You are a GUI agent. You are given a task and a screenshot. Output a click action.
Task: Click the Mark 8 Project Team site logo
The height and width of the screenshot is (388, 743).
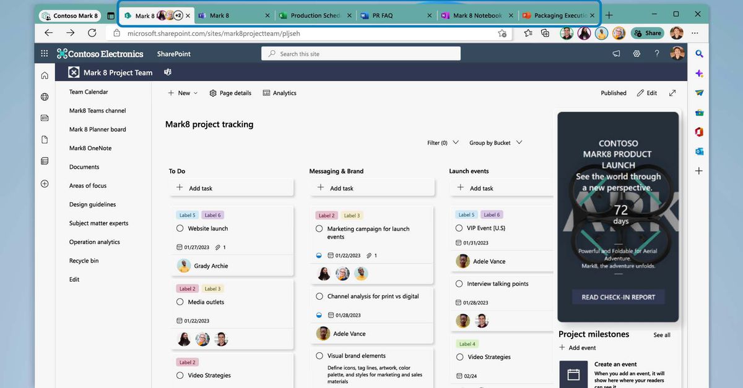point(74,72)
